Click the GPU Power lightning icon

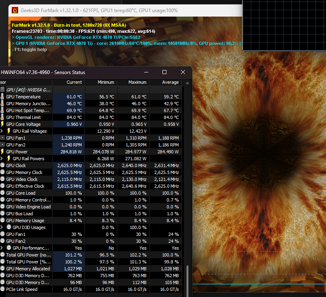click(2, 151)
